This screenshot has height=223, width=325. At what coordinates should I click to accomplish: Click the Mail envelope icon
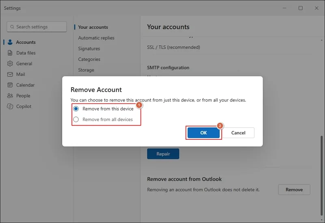pyautogui.click(x=10, y=74)
